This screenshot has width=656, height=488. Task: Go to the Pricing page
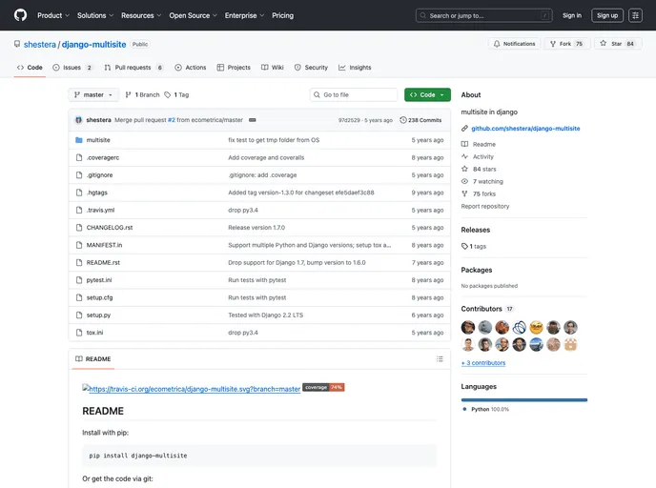click(282, 15)
